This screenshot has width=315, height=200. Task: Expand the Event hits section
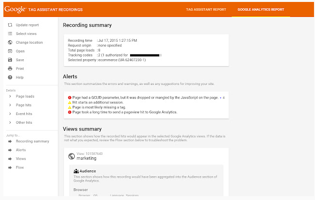pos(10,114)
